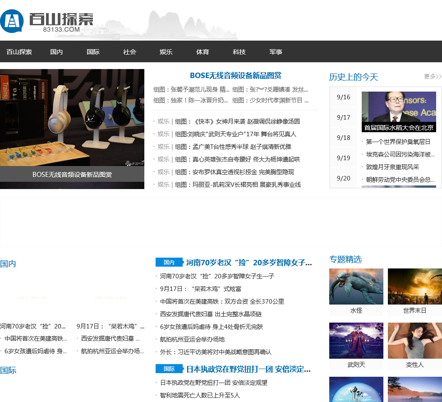Image resolution: width=442 pixels, height=402 pixels.
Task: Go to 国际 in the navigation bar
Action: pos(93,52)
